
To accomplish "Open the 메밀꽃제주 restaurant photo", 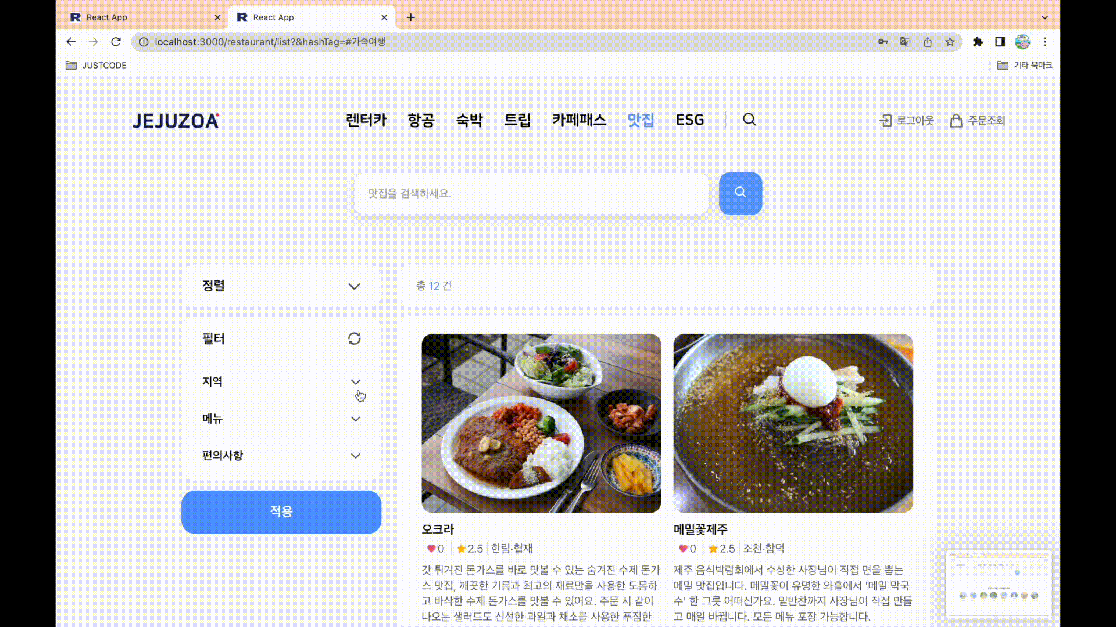I will (793, 423).
